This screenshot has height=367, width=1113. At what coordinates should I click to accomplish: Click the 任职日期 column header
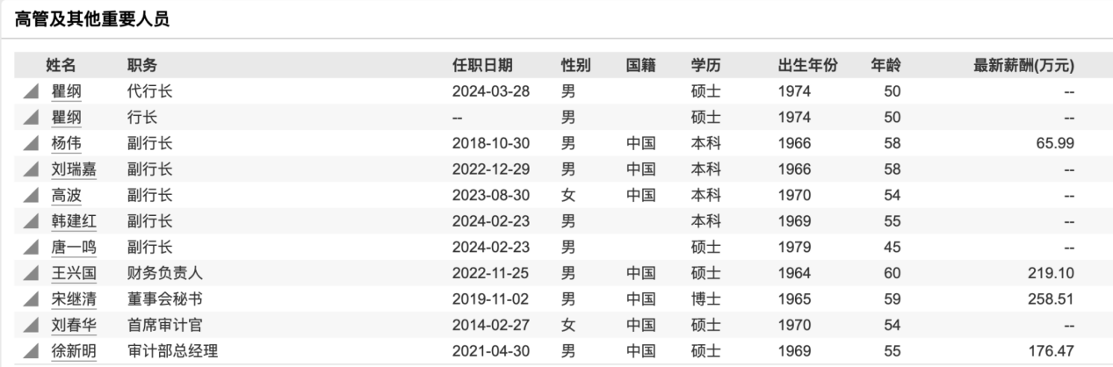(482, 65)
